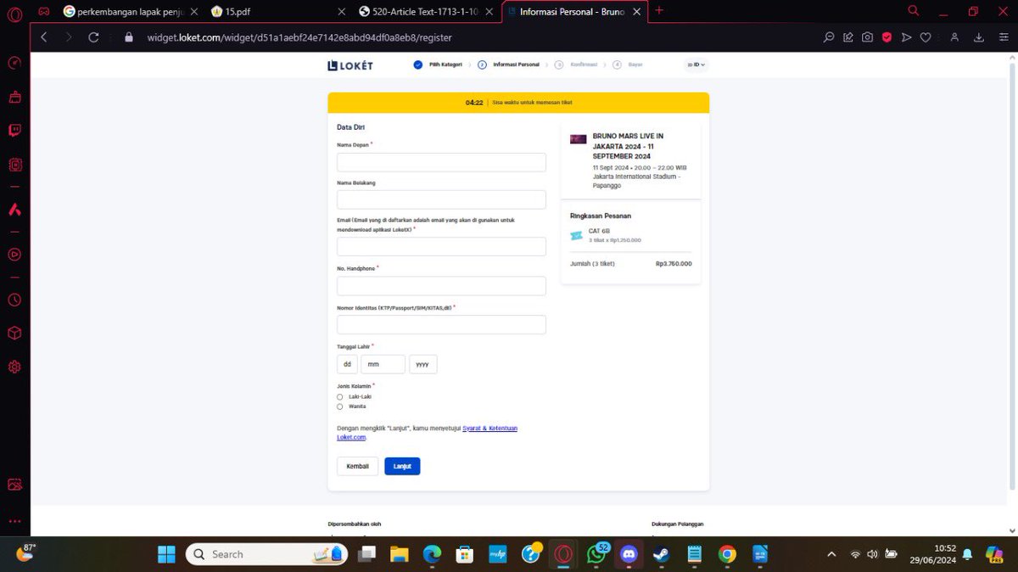Click the Nama Depan input field
This screenshot has width=1018, height=572.
point(441,162)
